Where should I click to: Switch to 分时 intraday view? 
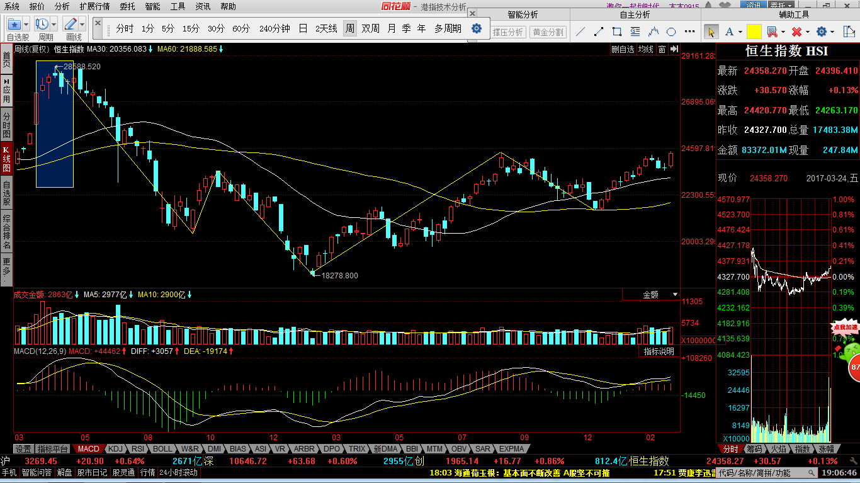125,28
